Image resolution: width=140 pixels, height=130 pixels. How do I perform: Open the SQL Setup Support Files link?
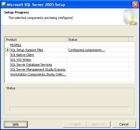pos(27,50)
